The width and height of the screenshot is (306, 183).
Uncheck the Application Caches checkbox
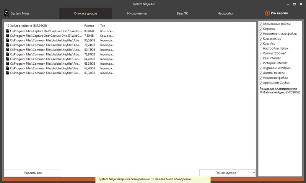tap(260, 83)
